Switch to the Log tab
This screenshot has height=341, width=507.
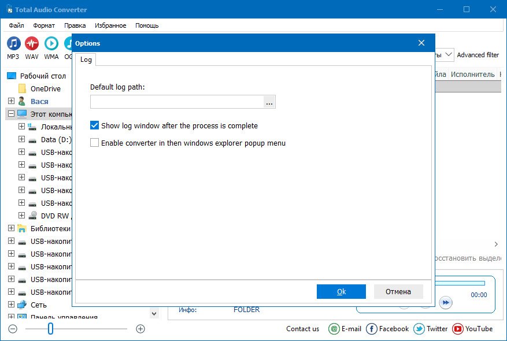tap(86, 60)
